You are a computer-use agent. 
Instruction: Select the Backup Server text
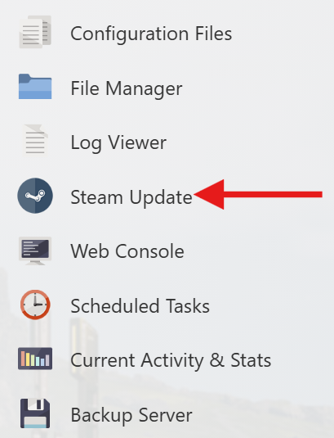[x=131, y=415]
